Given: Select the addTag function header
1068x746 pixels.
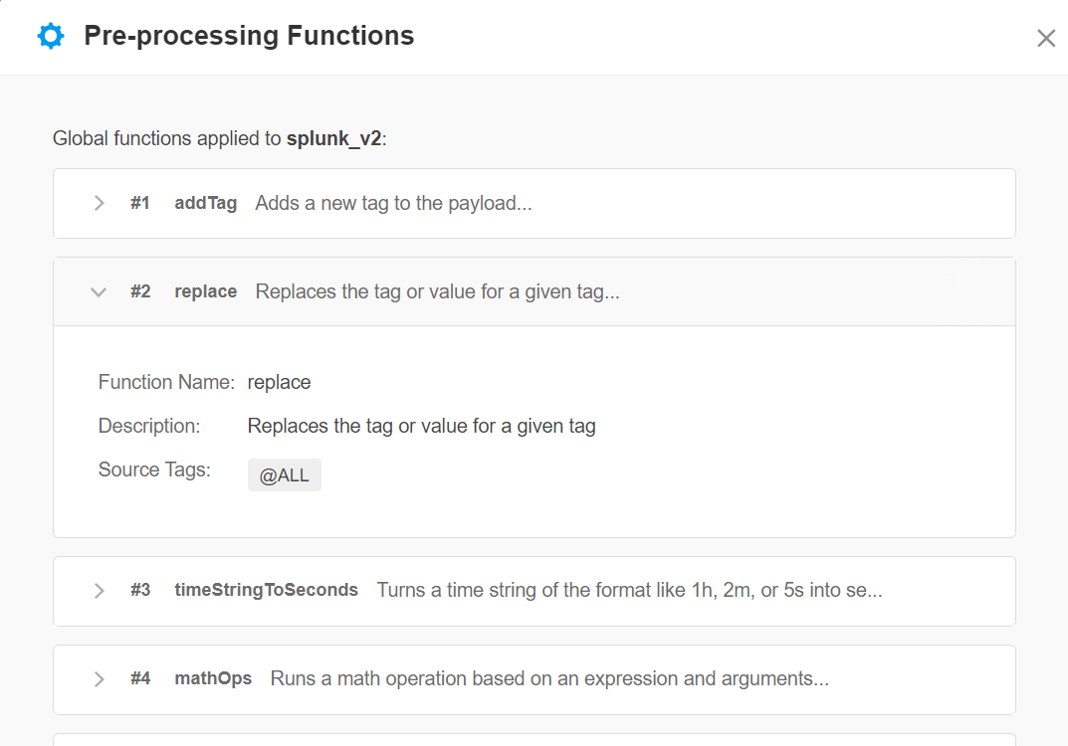Looking at the screenshot, I should (398, 202).
